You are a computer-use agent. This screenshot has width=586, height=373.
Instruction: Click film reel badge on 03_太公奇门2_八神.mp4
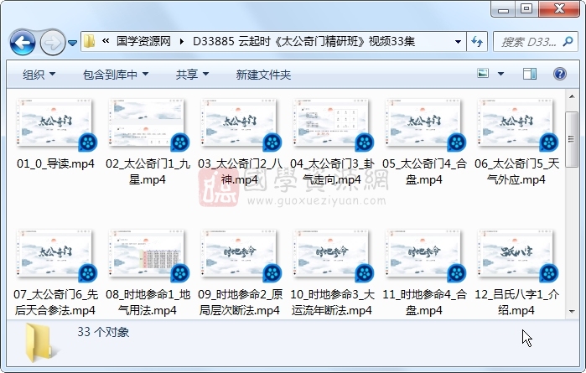272,142
